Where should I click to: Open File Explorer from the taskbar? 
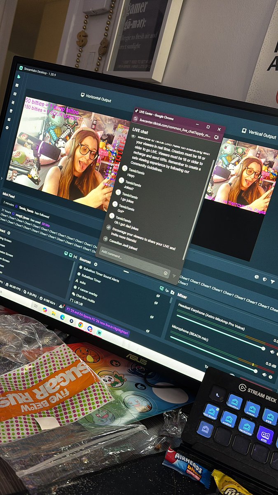click(53, 313)
